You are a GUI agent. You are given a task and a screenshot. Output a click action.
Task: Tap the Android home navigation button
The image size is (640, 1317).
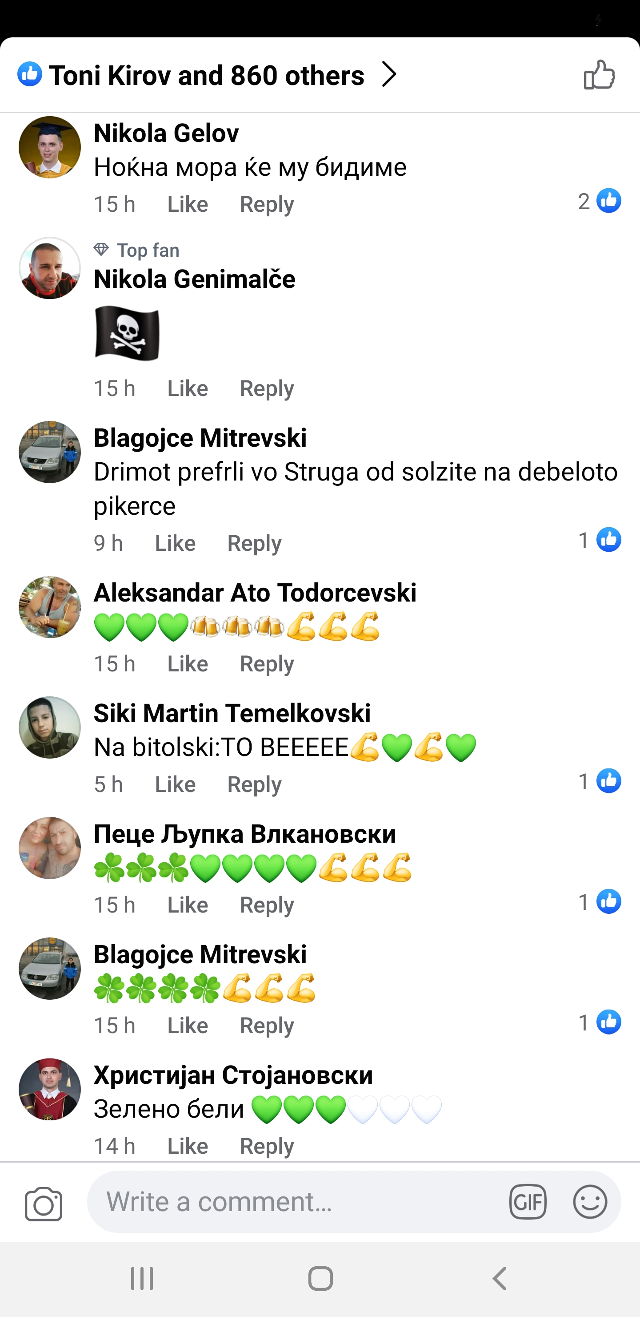(x=320, y=1278)
